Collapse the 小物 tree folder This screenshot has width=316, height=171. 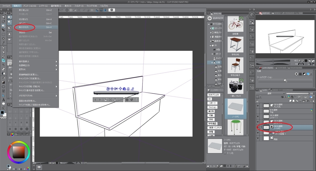(x=212, y=63)
